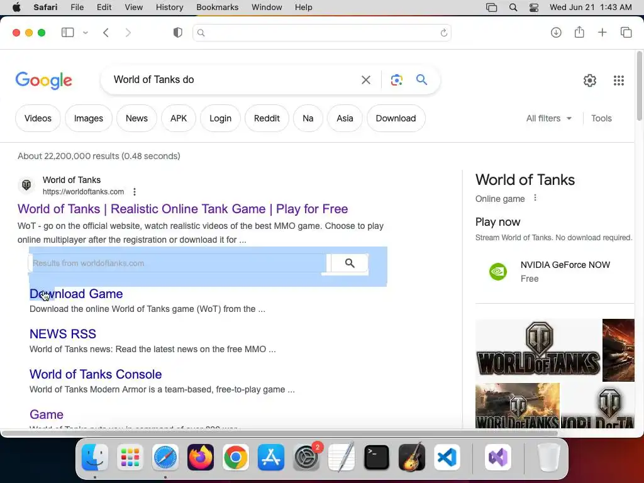This screenshot has height=483, width=644.
Task: Click the worldoftanks.com site favicon
Action: [x=26, y=186]
